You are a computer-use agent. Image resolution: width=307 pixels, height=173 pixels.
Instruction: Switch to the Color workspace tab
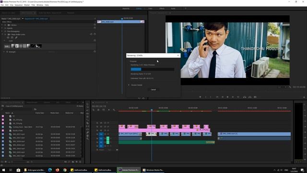coord(150,9)
